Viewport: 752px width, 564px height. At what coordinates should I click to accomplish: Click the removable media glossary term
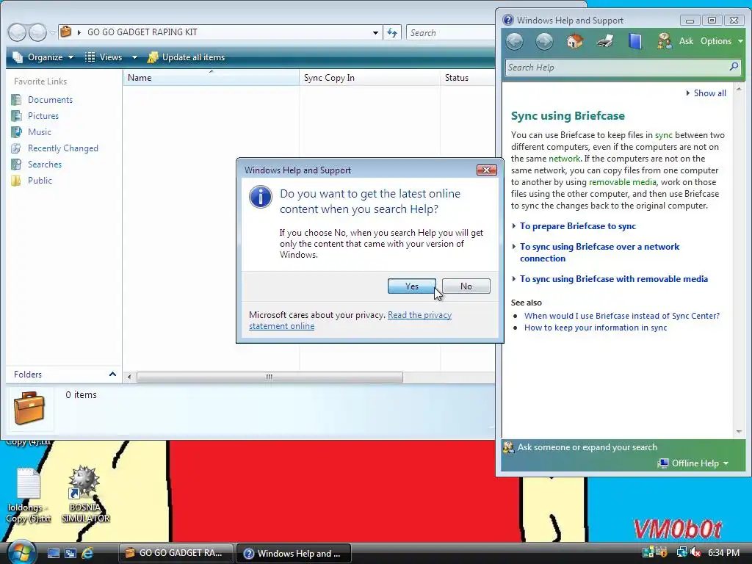pos(622,182)
